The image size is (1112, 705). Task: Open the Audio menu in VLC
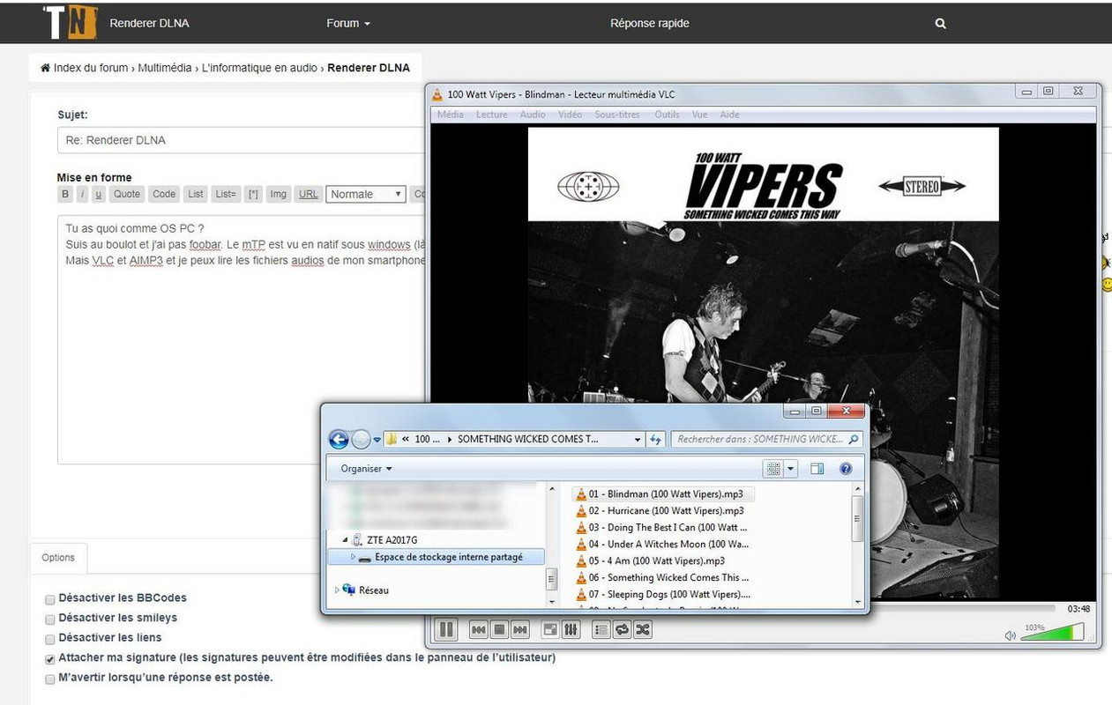[x=533, y=115]
